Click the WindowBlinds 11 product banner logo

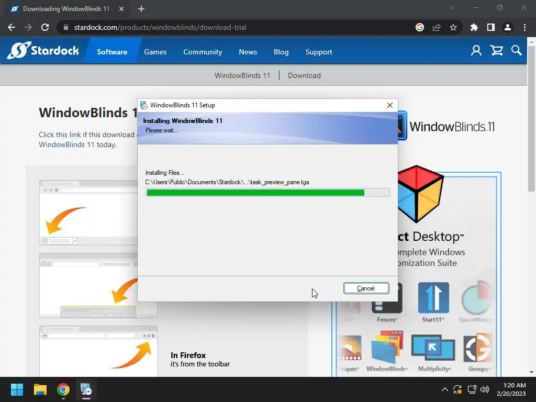[x=446, y=127]
